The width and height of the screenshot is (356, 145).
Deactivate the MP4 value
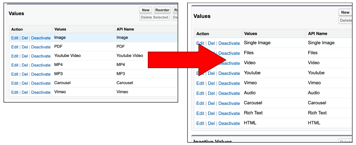41,65
